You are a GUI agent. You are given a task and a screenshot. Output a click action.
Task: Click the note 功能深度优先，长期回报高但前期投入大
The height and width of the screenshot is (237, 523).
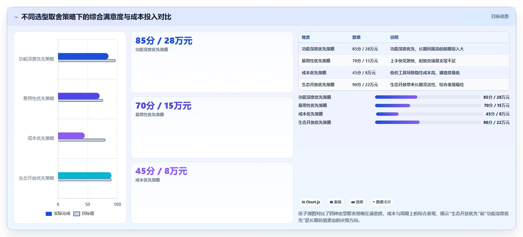click(x=427, y=49)
